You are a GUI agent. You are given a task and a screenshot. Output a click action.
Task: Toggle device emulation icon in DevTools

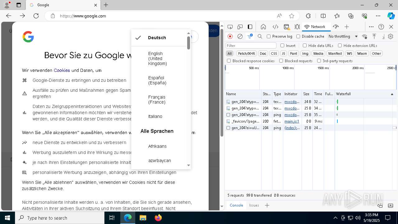coord(240,27)
